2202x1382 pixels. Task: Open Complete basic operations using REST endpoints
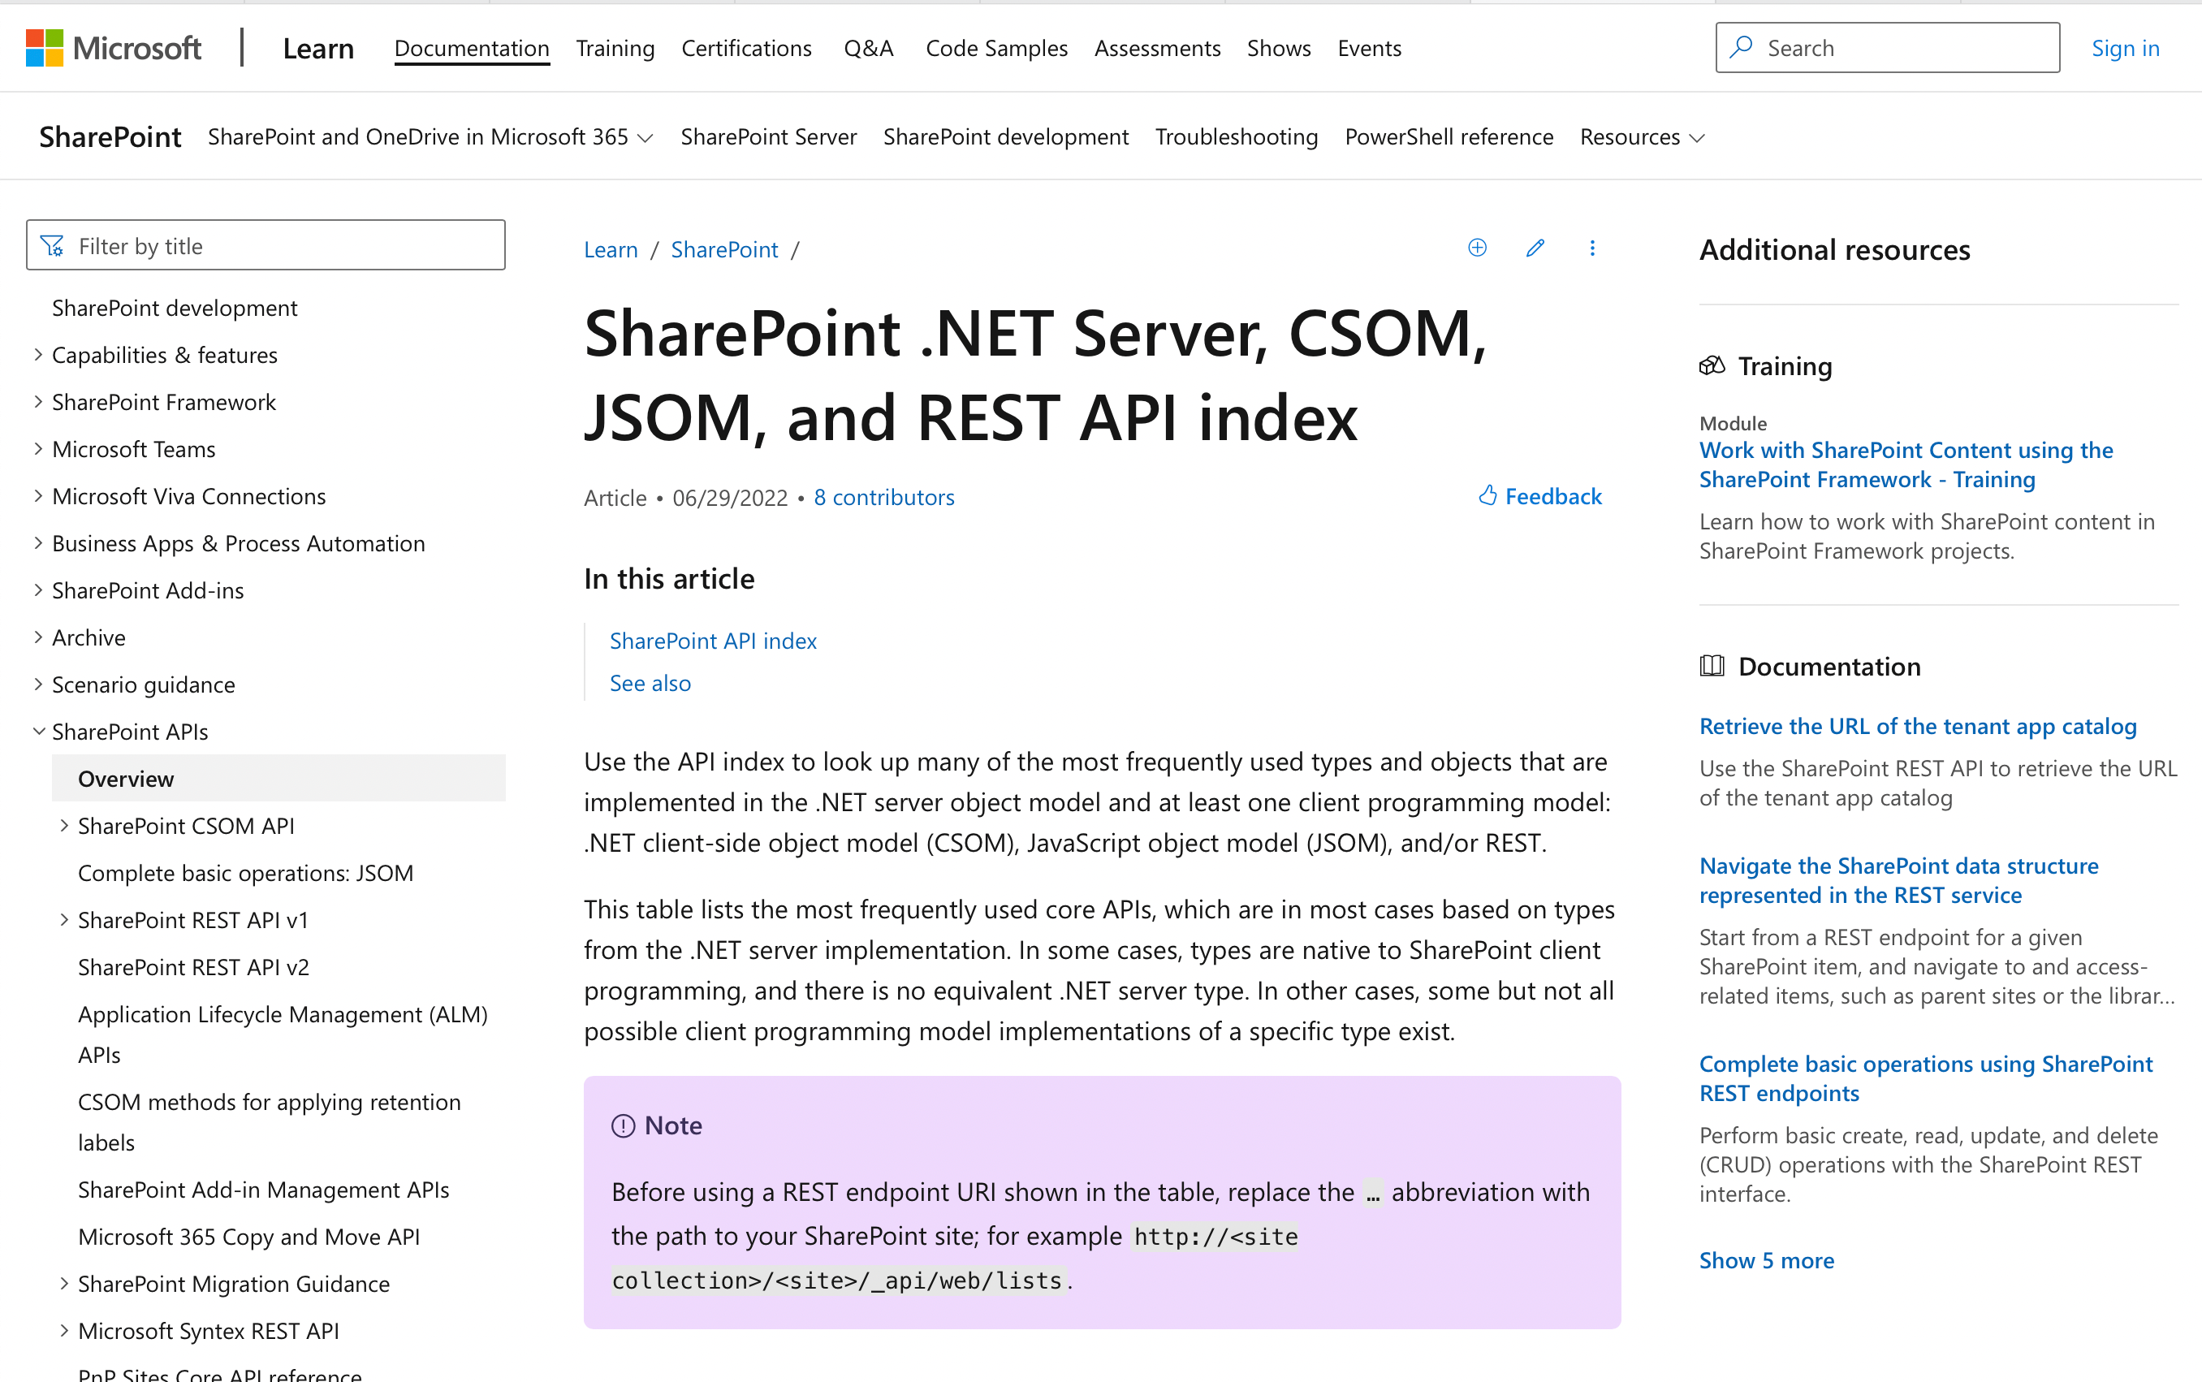point(1925,1078)
